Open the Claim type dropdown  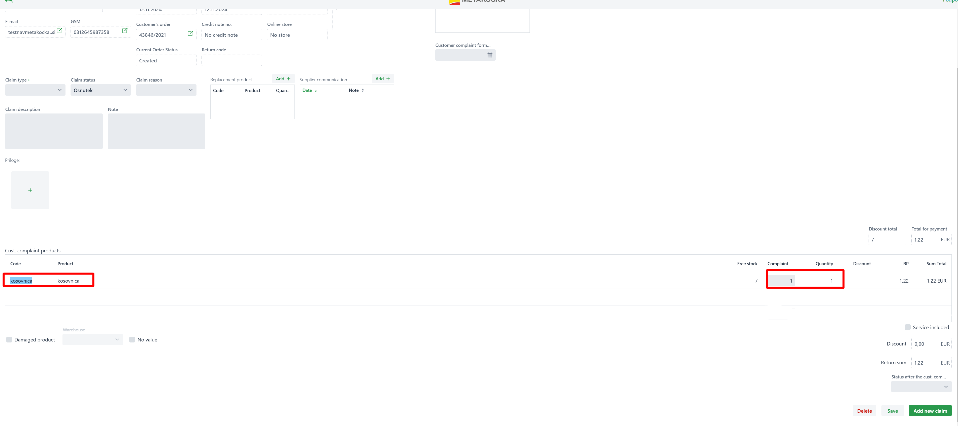[35, 90]
